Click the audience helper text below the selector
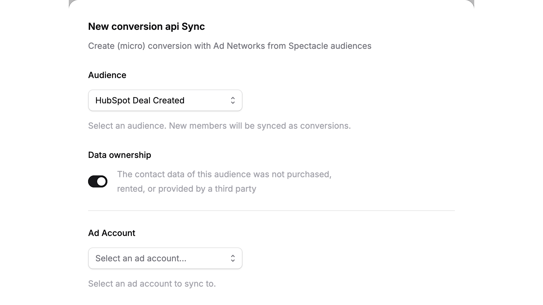Image resolution: width=543 pixels, height=305 pixels. (219, 126)
